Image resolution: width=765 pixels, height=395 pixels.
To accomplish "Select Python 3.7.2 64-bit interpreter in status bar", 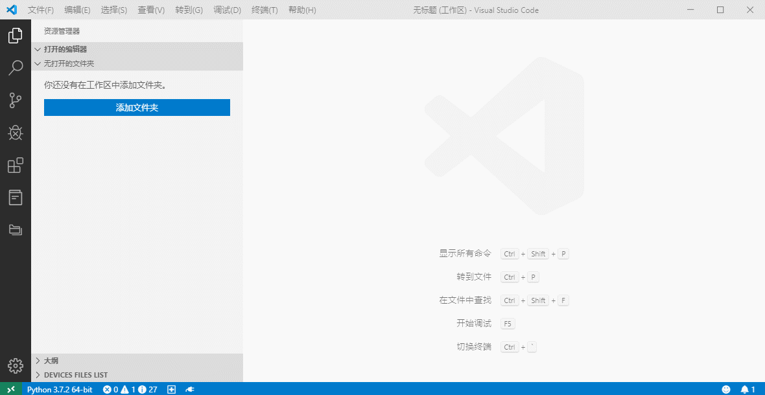I will [x=60, y=389].
